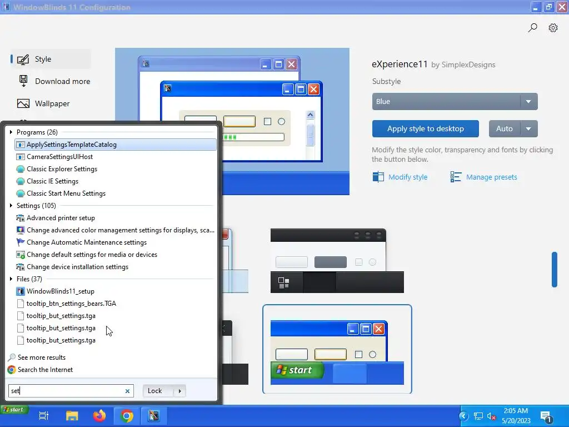This screenshot has width=569, height=427.
Task: Open File Explorer from the taskbar
Action: coord(72,416)
